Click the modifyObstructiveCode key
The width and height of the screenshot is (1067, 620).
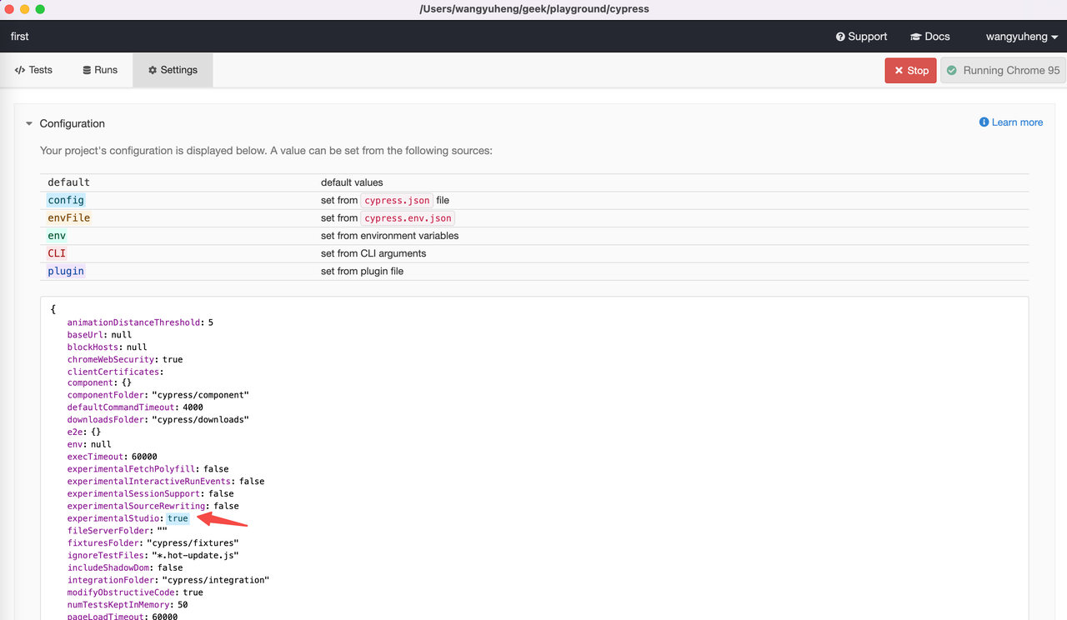[x=123, y=592]
